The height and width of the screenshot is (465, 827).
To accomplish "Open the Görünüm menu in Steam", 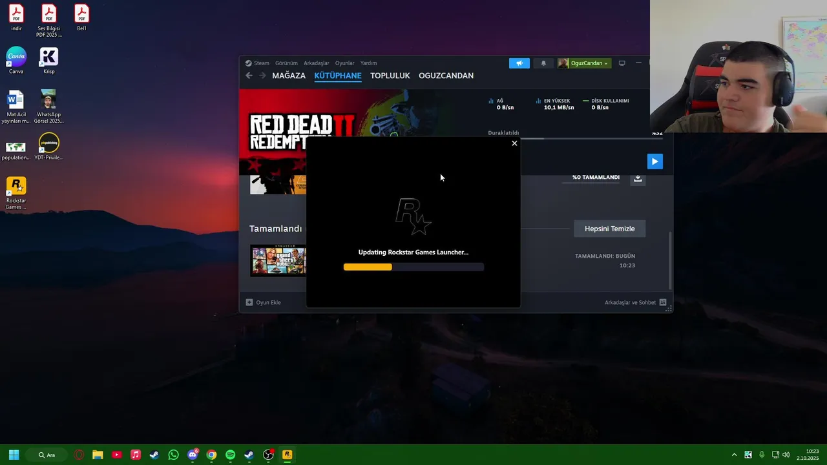I will click(286, 63).
